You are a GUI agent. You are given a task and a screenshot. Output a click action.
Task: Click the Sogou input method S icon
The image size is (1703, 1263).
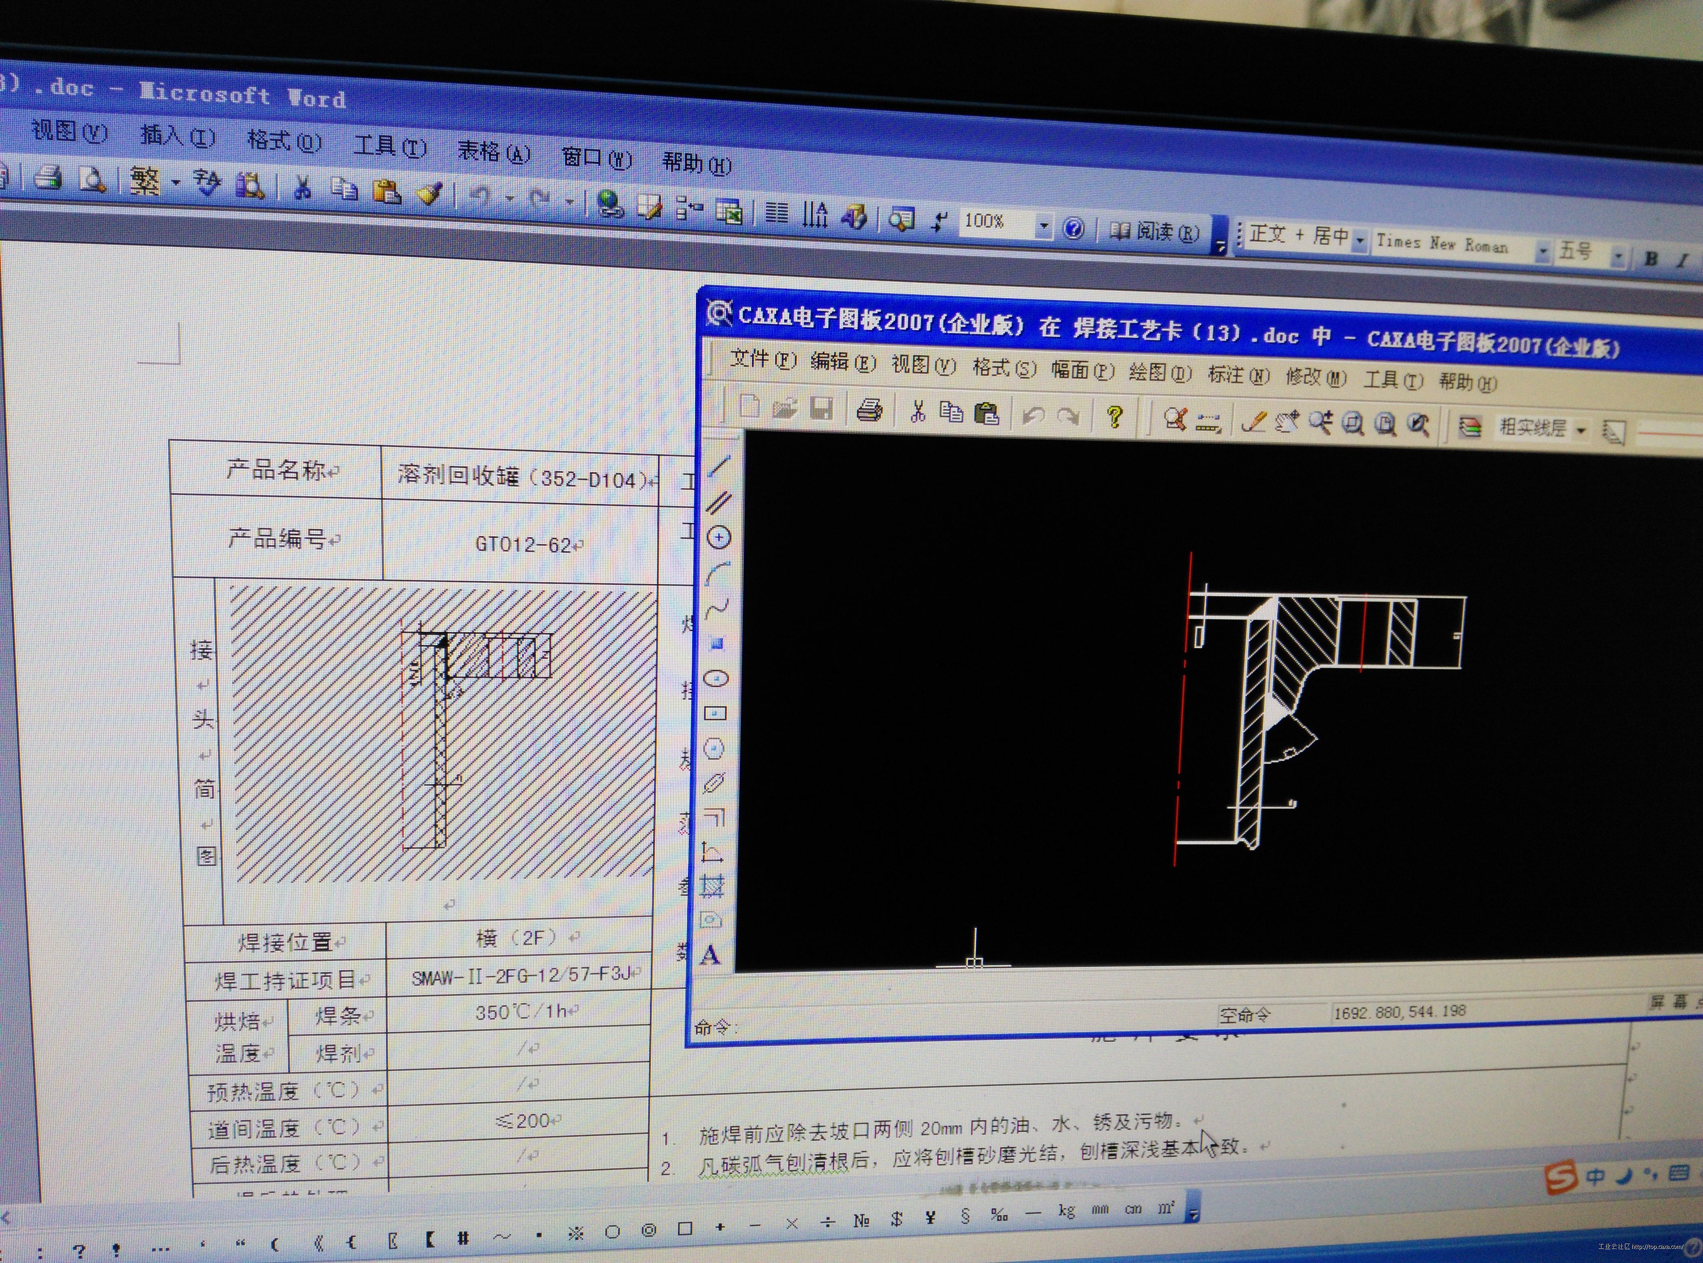point(1561,1178)
